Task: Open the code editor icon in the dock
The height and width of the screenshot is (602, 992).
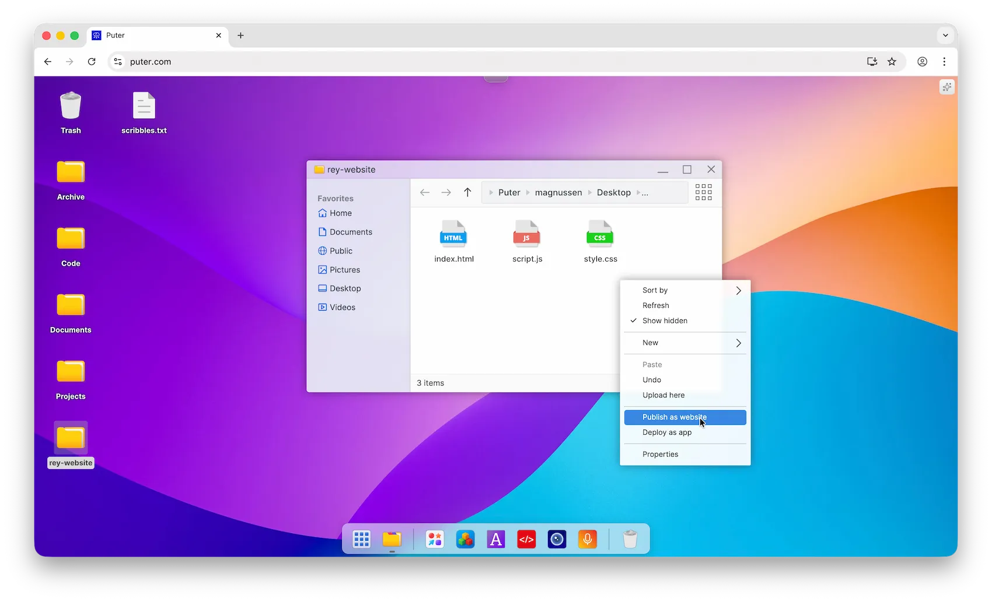Action: click(526, 539)
